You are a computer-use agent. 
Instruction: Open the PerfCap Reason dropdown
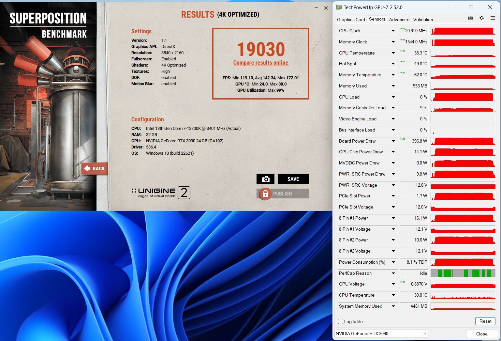(393, 273)
